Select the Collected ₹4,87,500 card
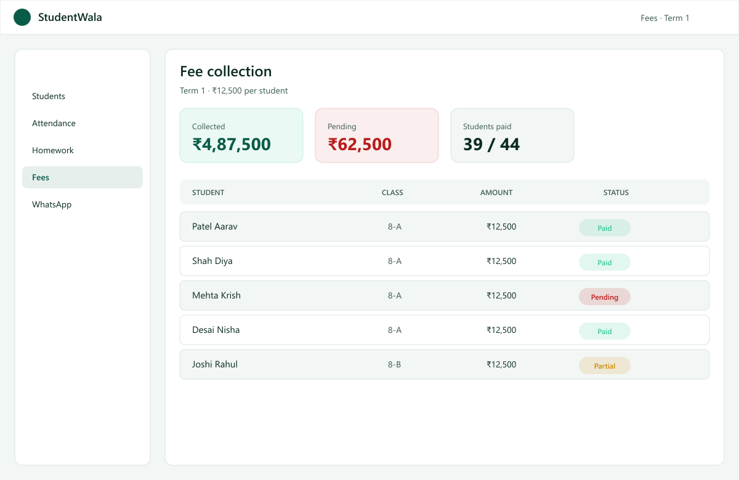Screen dimensions: 739x480 (241, 135)
